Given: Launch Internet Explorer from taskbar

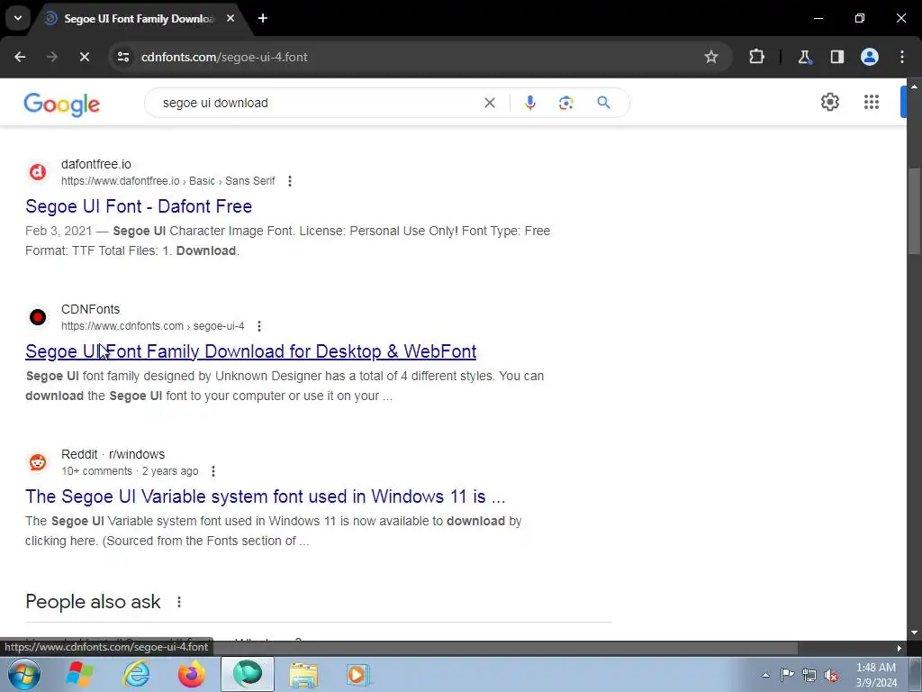Looking at the screenshot, I should [136, 674].
